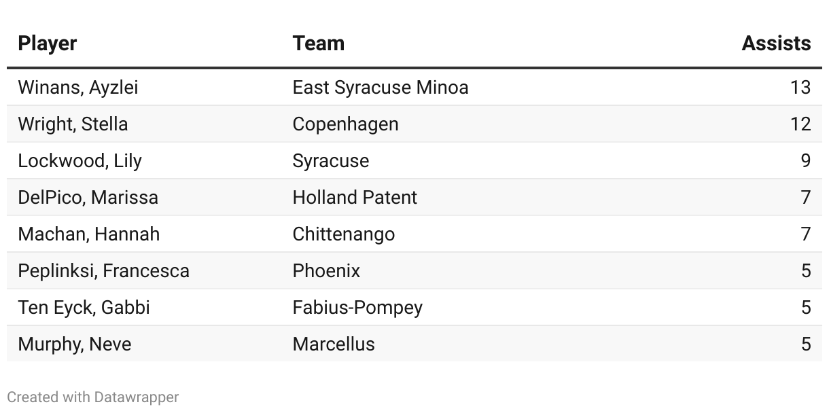Click the East Syracuse Minoa team cell
829x413 pixels.
[380, 88]
